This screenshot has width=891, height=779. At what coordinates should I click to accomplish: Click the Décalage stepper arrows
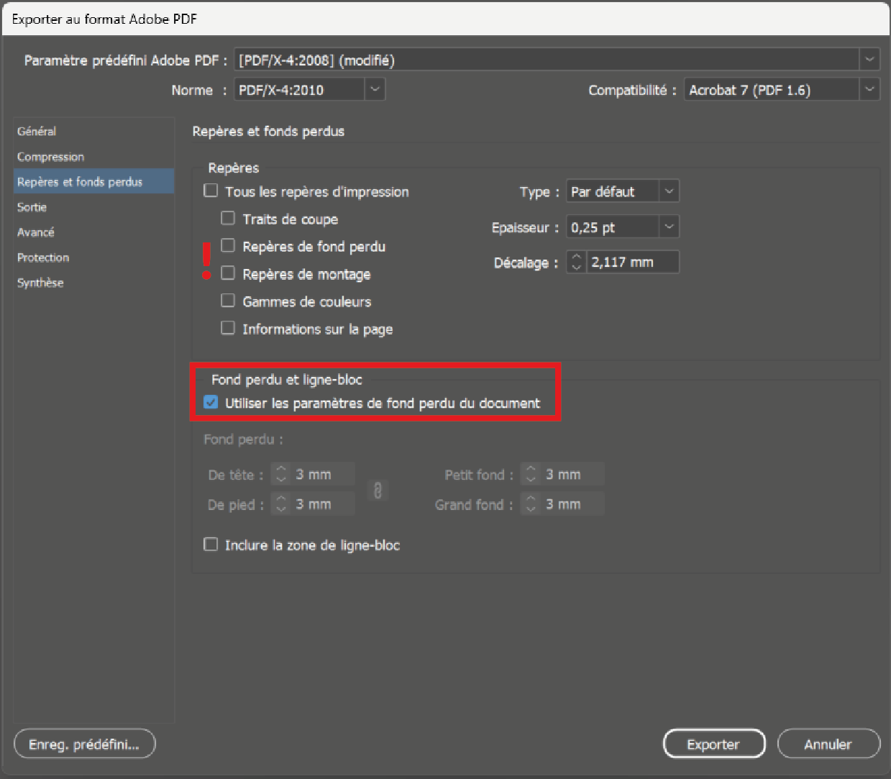coord(576,263)
